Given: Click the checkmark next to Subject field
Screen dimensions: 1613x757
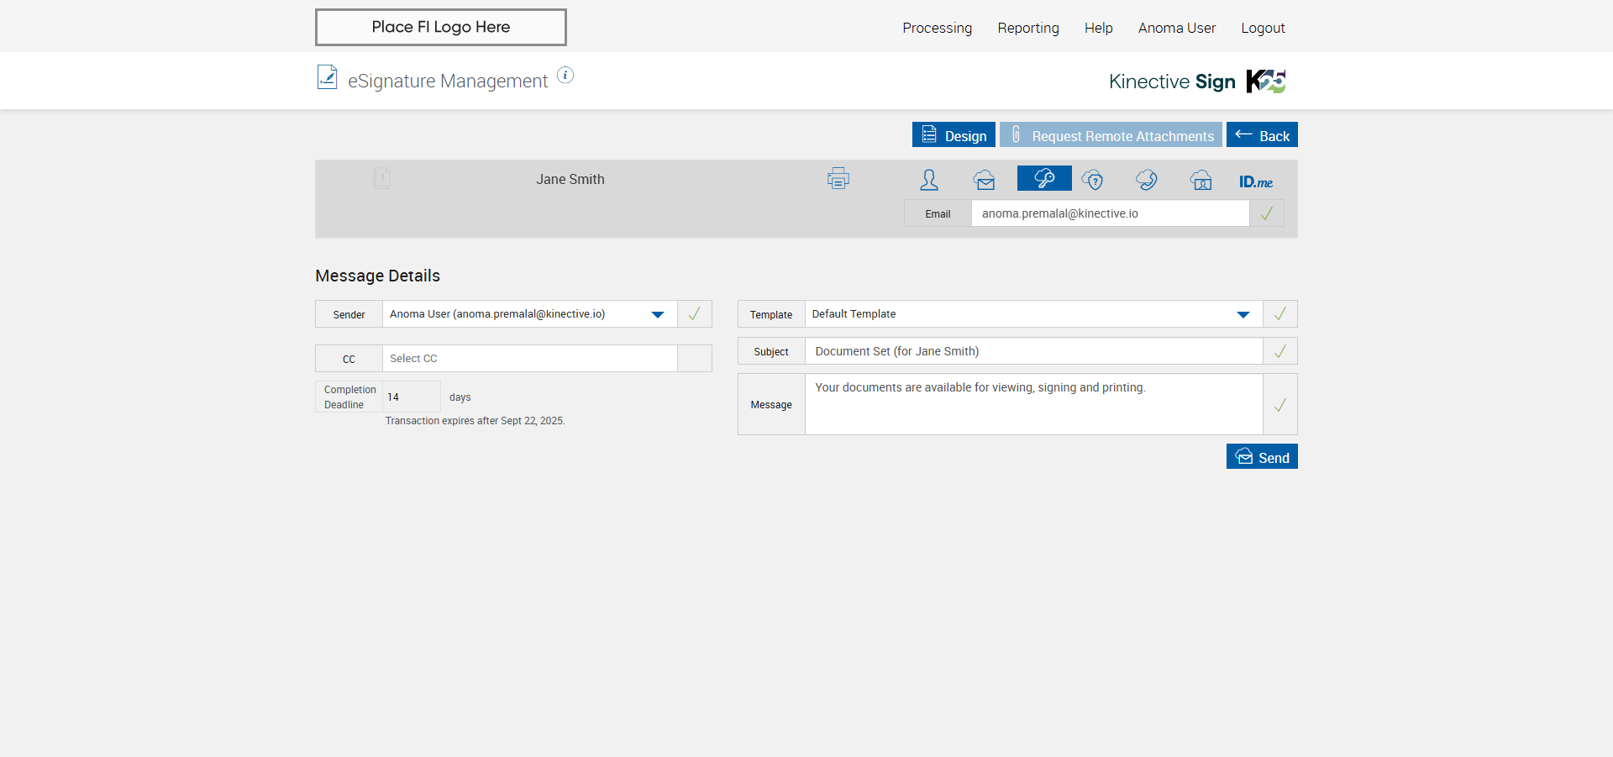Looking at the screenshot, I should point(1279,351).
